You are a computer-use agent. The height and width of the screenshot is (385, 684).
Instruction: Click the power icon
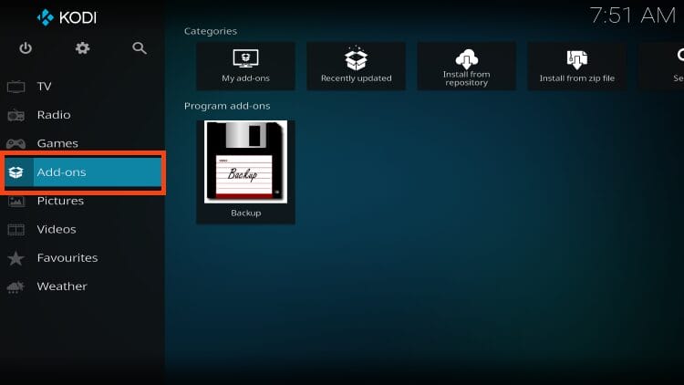pyautogui.click(x=26, y=48)
